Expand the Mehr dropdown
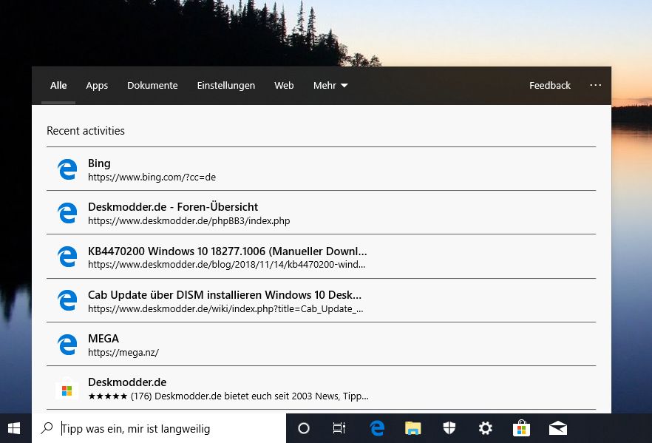Viewport: 652px width, 443px height. tap(330, 85)
